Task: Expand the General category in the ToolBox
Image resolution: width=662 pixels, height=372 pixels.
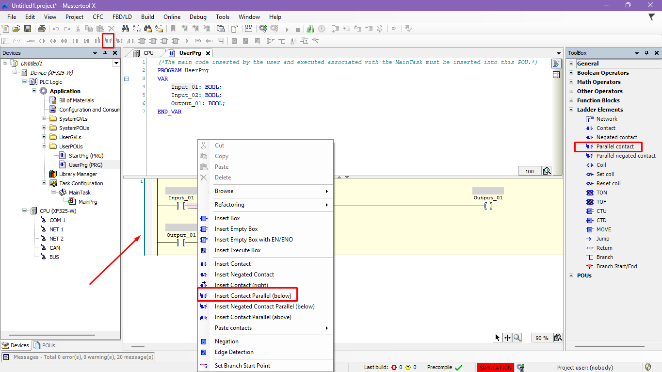Action: (x=571, y=64)
